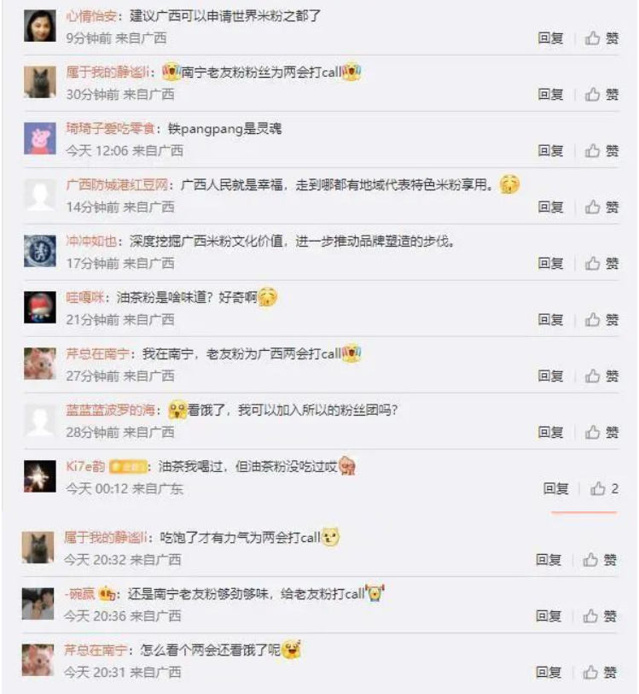Open 心情怡安's profile avatar
The height and width of the screenshot is (694, 639).
pyautogui.click(x=40, y=26)
